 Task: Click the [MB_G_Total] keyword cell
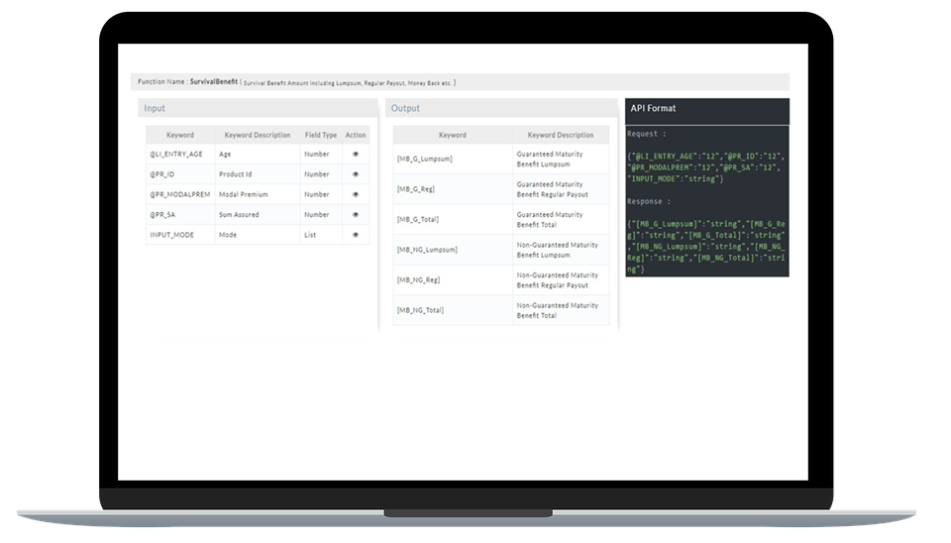click(420, 220)
